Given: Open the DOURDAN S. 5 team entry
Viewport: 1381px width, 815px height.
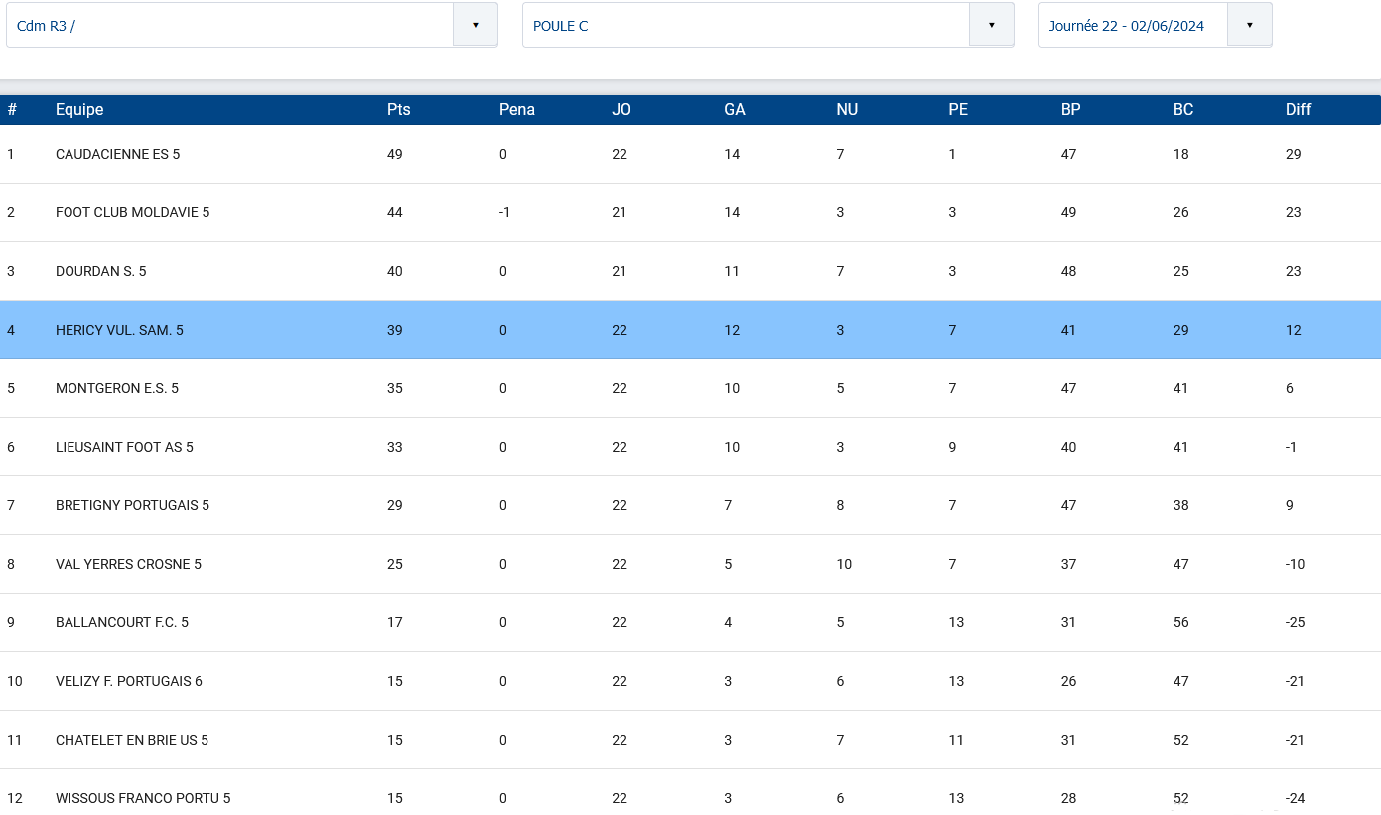Looking at the screenshot, I should (100, 271).
